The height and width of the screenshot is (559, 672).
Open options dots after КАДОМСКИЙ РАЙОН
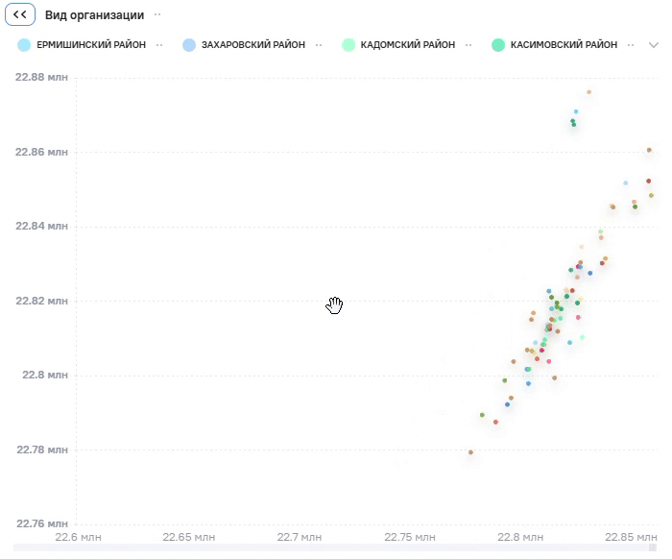pyautogui.click(x=468, y=45)
